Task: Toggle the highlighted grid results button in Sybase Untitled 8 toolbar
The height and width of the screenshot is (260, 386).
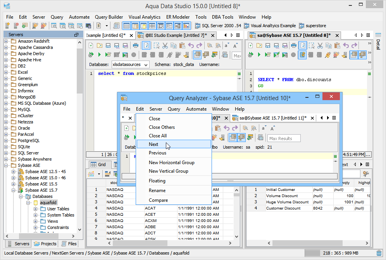Action: pyautogui.click(x=354, y=55)
